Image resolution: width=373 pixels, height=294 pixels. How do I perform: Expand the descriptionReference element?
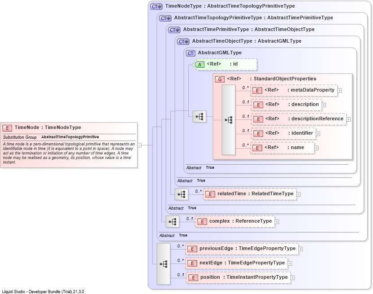348,119
